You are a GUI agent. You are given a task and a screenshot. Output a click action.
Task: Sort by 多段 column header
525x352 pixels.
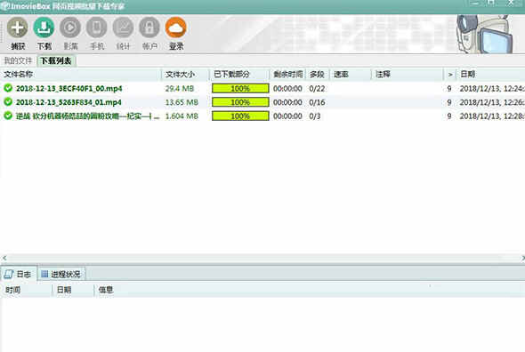tap(318, 75)
